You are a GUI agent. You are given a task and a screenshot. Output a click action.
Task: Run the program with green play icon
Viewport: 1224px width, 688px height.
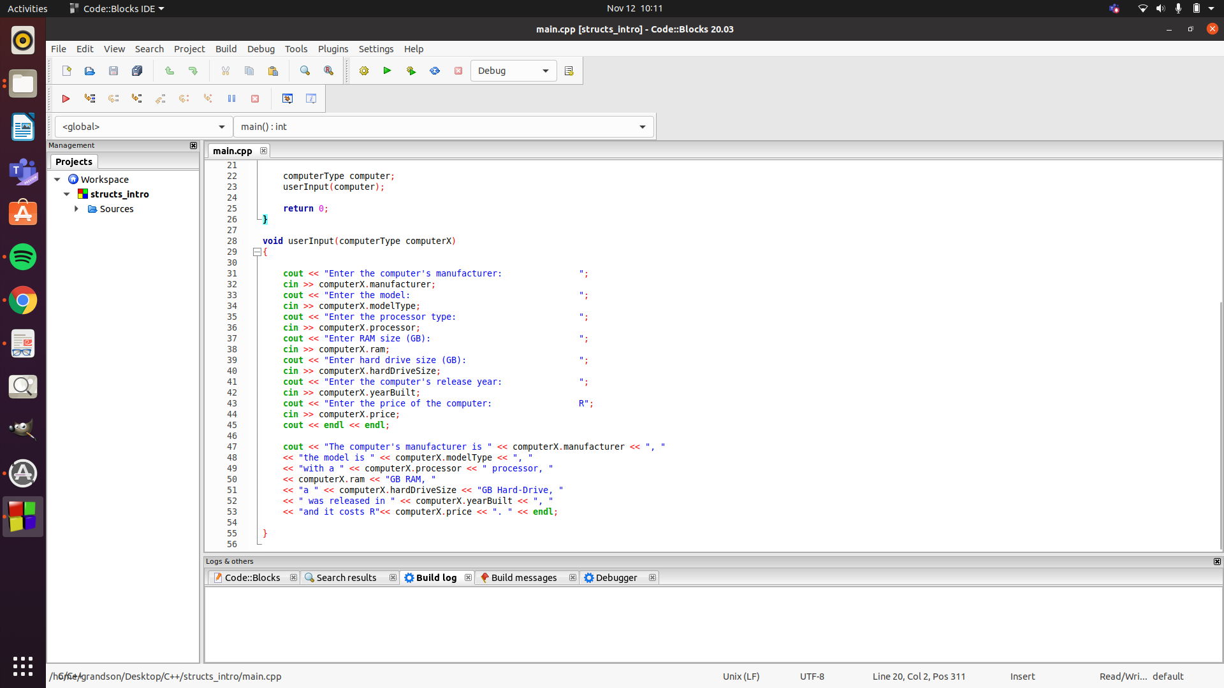point(387,71)
